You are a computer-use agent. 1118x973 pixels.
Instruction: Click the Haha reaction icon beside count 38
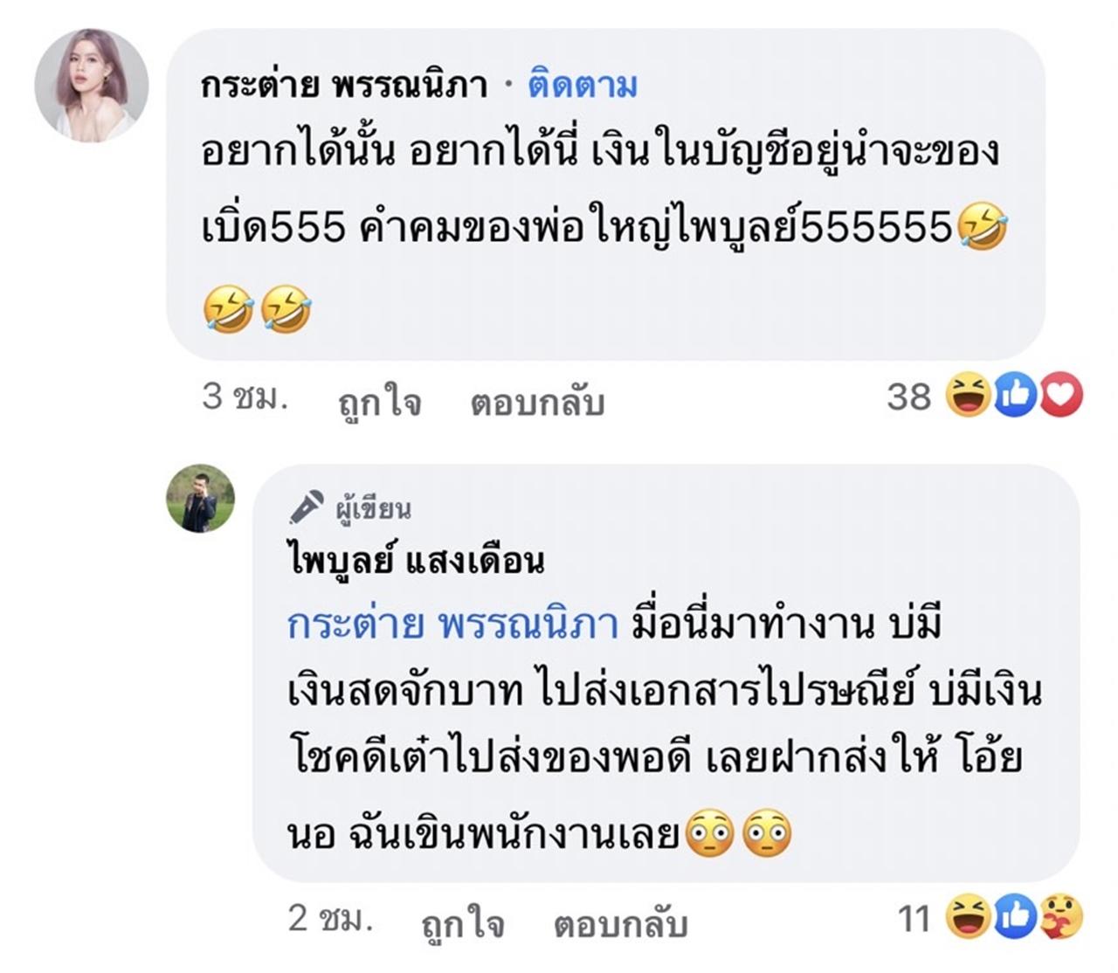tap(968, 397)
